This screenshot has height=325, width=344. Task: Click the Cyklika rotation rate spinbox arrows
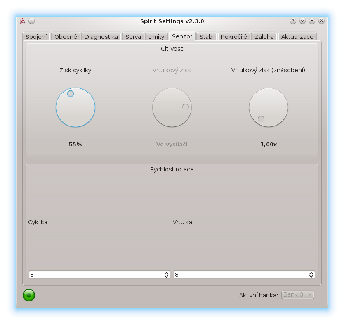point(166,275)
